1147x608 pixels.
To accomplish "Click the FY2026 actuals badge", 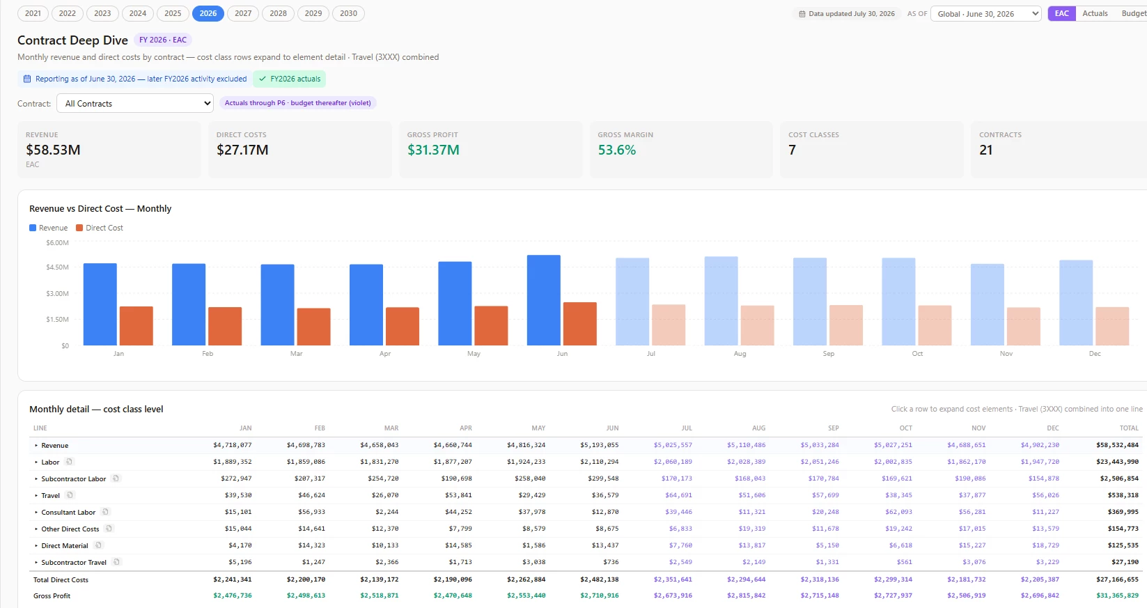I will point(290,79).
